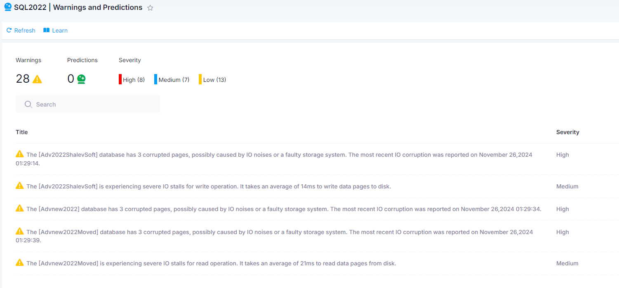Click the magnifier icon in search box
The width and height of the screenshot is (619, 288).
[x=28, y=105]
